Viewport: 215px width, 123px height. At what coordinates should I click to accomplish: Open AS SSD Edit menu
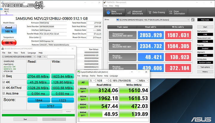tap(10, 53)
